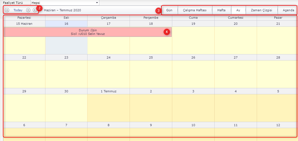Switch to Çalışma Haftası view
This screenshot has width=298, height=141.
click(195, 10)
